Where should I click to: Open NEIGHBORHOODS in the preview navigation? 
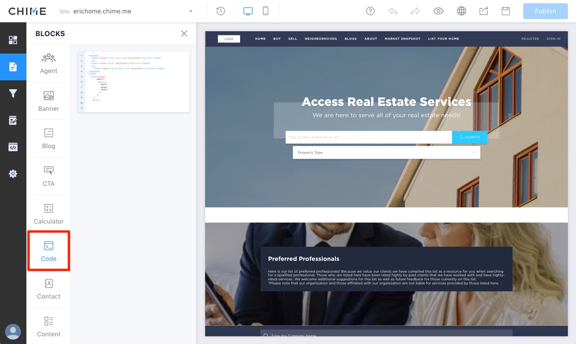click(321, 39)
